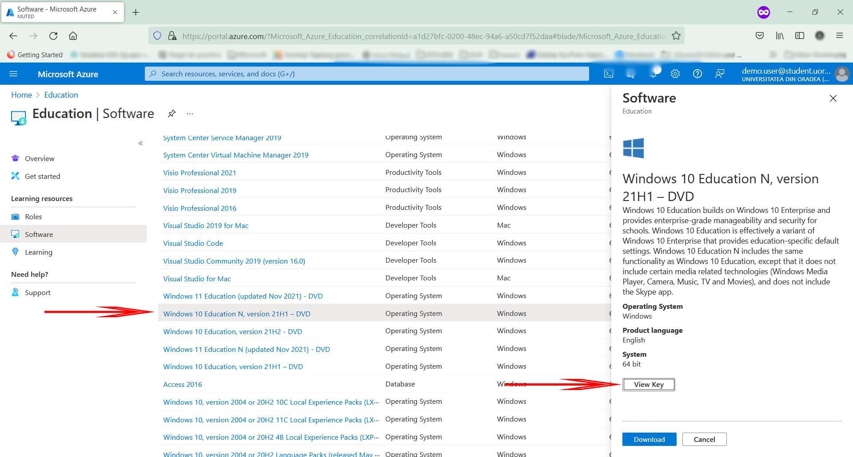
Task: Click the private browsing mask icon
Action: pyautogui.click(x=764, y=12)
